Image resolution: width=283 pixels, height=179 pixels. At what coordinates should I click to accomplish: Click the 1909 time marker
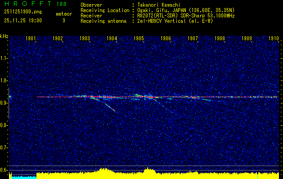point(247,38)
